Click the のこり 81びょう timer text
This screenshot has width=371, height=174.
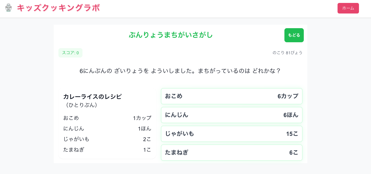[287, 53]
